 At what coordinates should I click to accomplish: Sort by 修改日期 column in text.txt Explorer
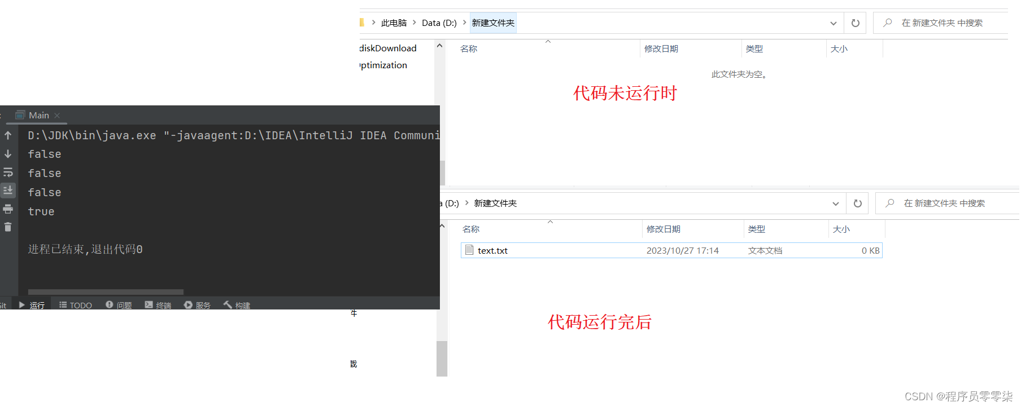click(x=663, y=229)
